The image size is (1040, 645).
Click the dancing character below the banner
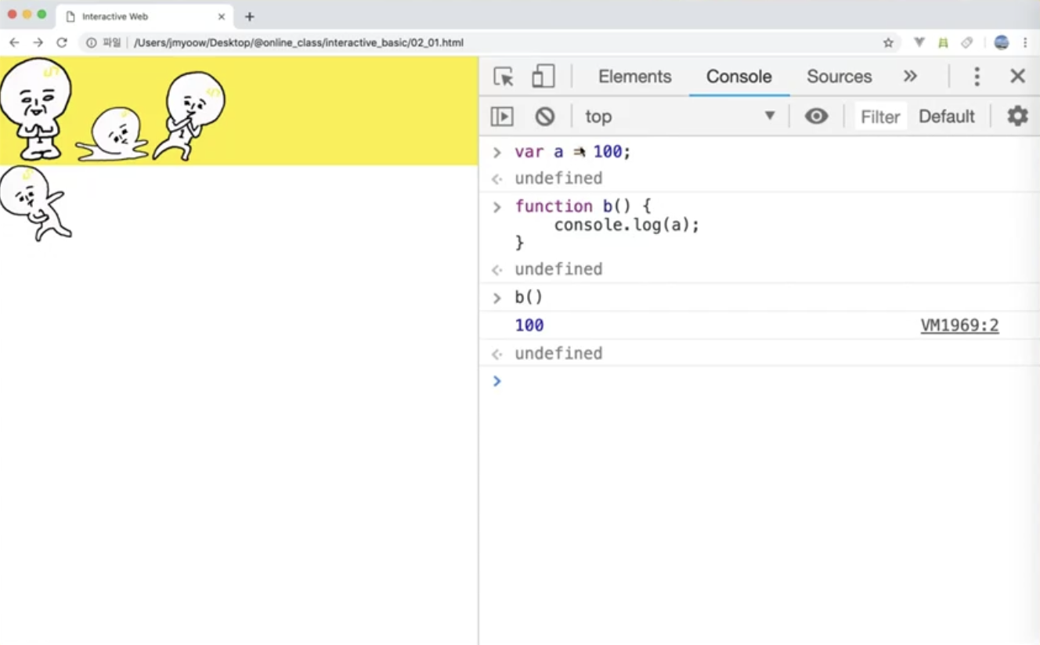pos(35,203)
